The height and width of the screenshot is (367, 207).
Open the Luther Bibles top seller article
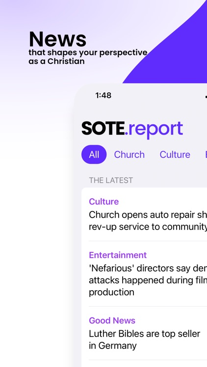[x=145, y=340]
